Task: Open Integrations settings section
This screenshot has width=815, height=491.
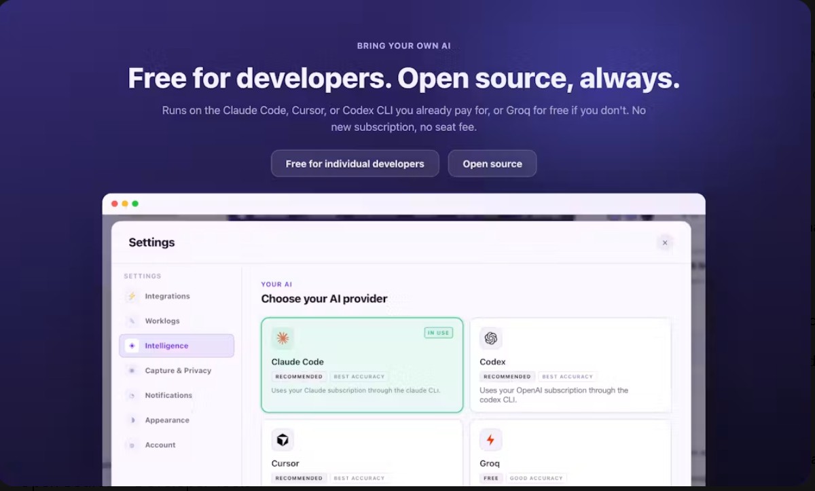Action: tap(177, 296)
